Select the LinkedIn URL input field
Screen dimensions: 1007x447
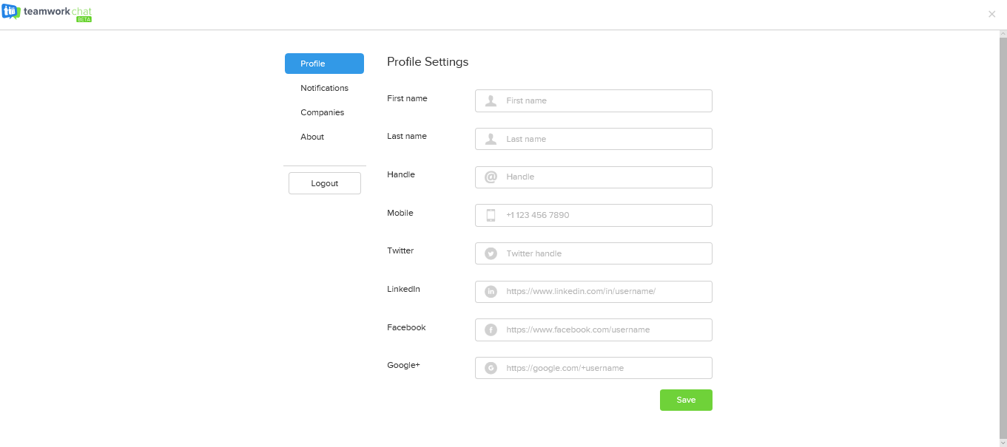(x=607, y=292)
